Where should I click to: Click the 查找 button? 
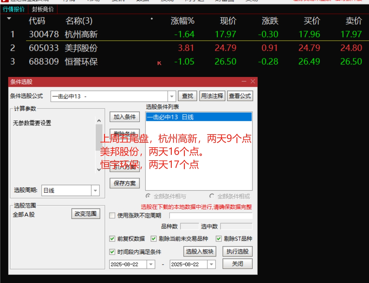(188, 96)
